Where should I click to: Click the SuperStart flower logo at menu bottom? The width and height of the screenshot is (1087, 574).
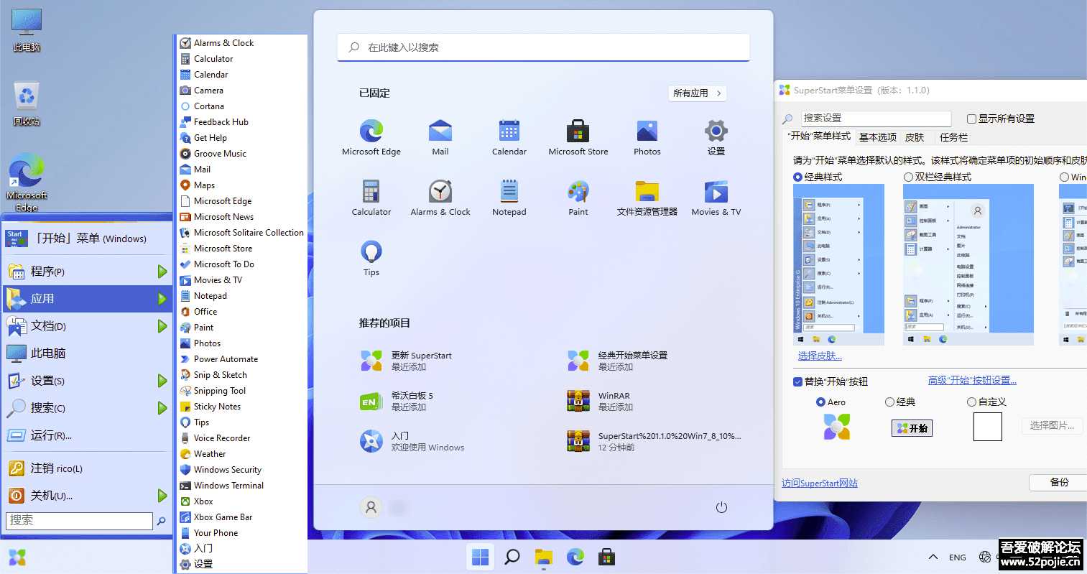coord(17,557)
